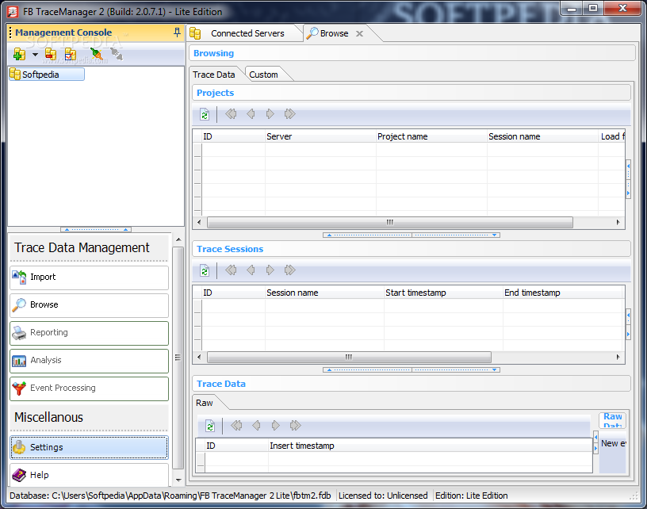Screen dimensions: 647x509
Task: Click the Database path in status bar
Action: click(x=170, y=496)
